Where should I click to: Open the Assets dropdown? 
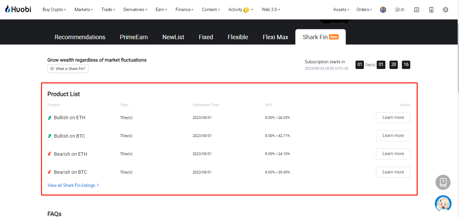(x=341, y=10)
